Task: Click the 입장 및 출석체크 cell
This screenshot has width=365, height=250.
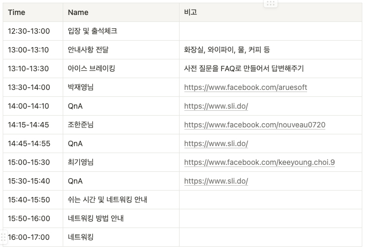Action: coord(121,31)
